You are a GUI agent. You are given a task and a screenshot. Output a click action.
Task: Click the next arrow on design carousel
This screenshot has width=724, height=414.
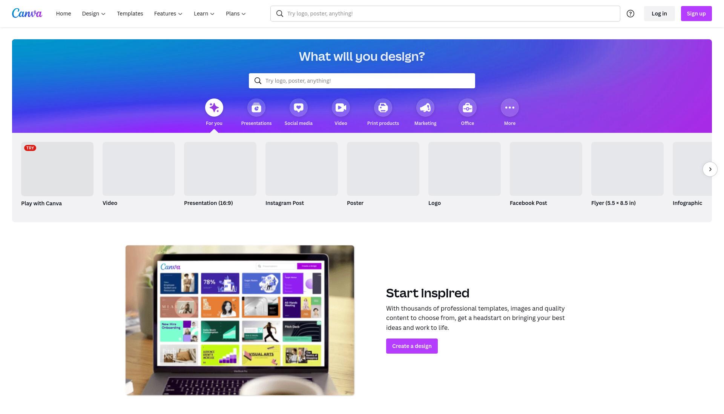[x=710, y=169]
